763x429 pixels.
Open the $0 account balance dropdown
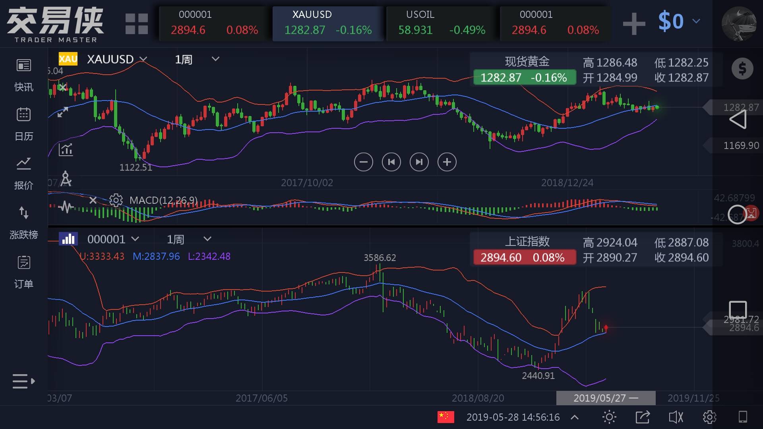click(696, 21)
